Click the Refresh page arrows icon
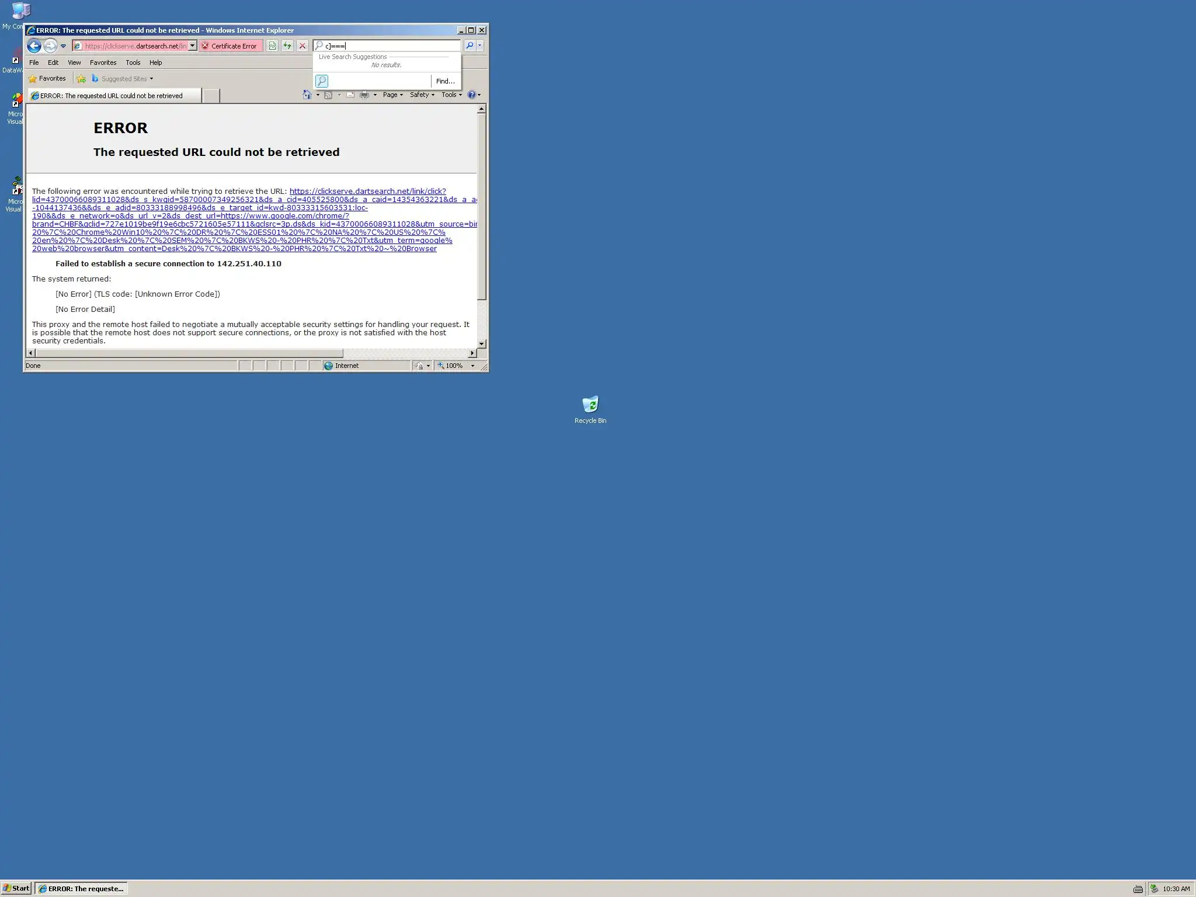1196x897 pixels. [287, 46]
